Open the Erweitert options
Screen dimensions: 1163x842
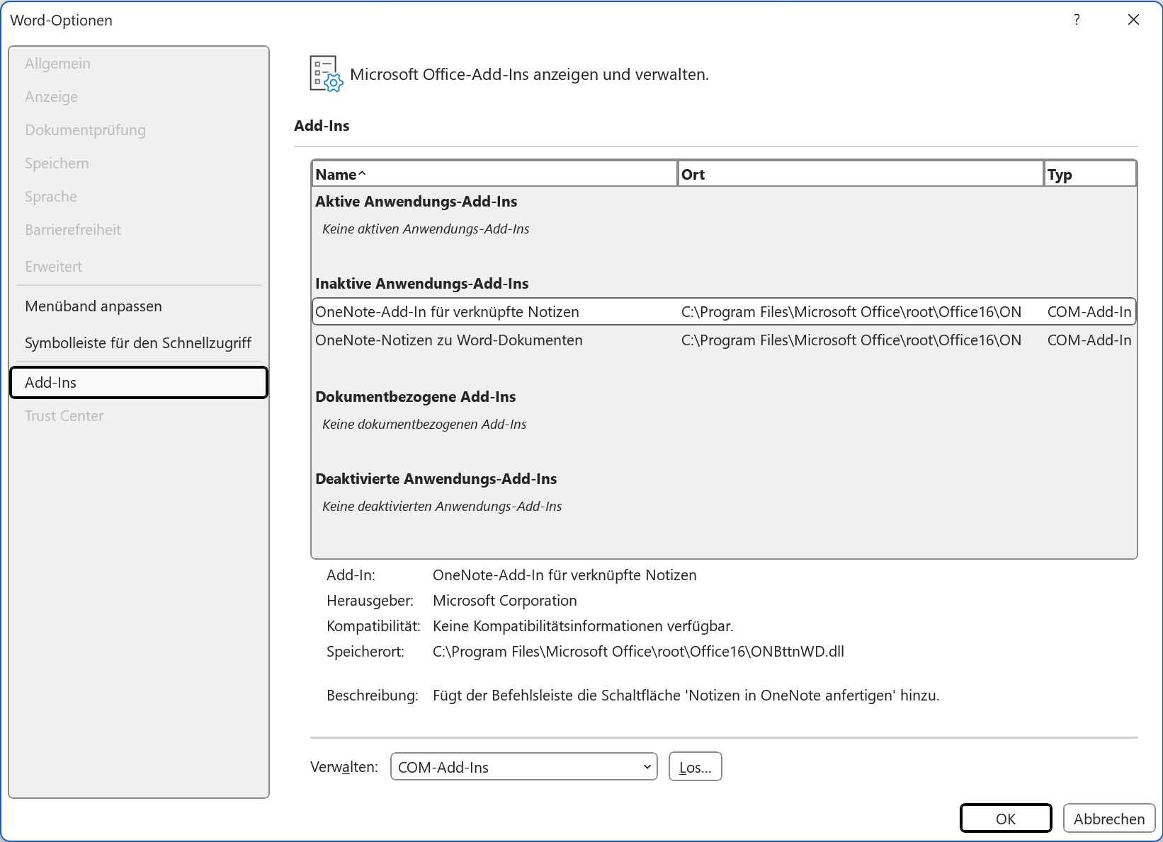(x=53, y=267)
